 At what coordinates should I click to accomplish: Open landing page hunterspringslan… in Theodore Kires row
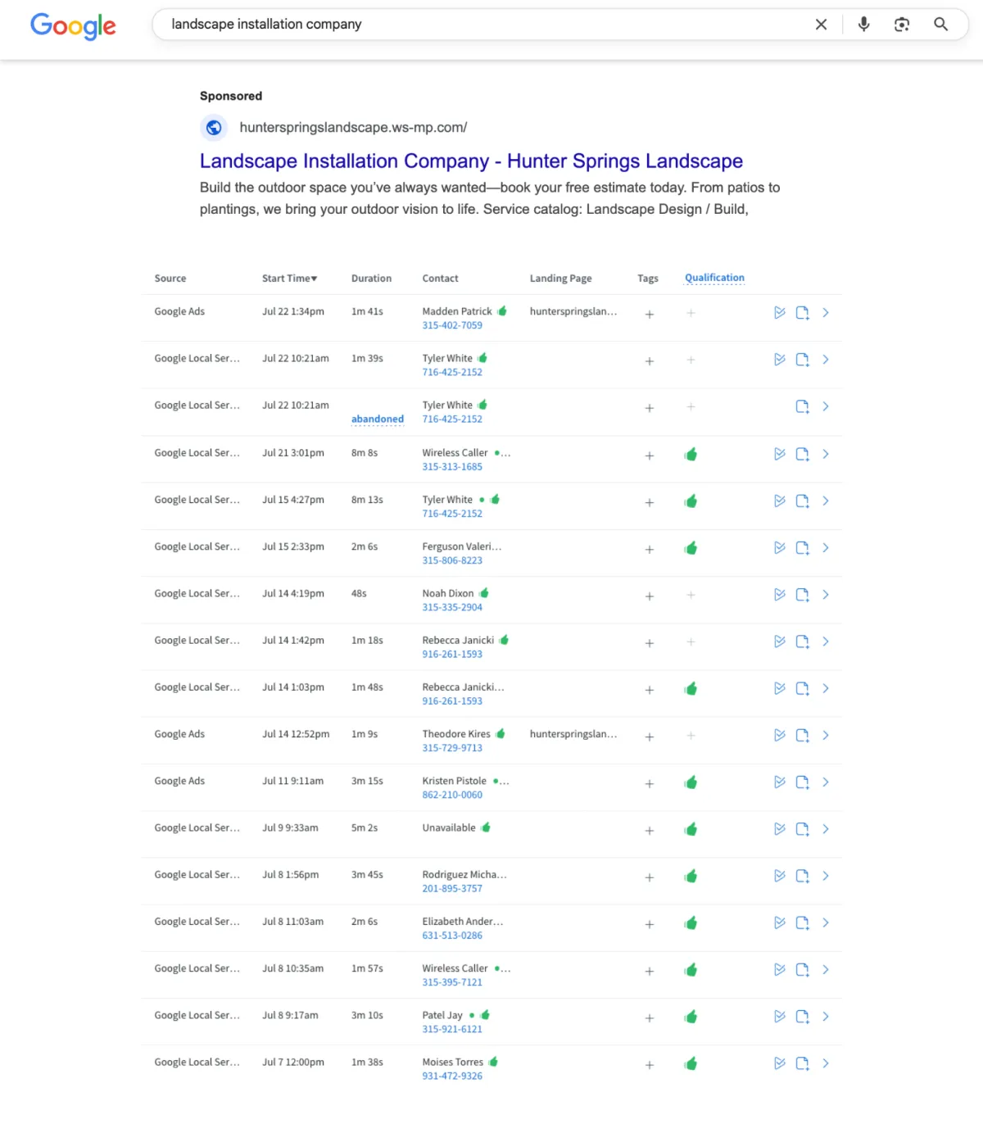(573, 734)
